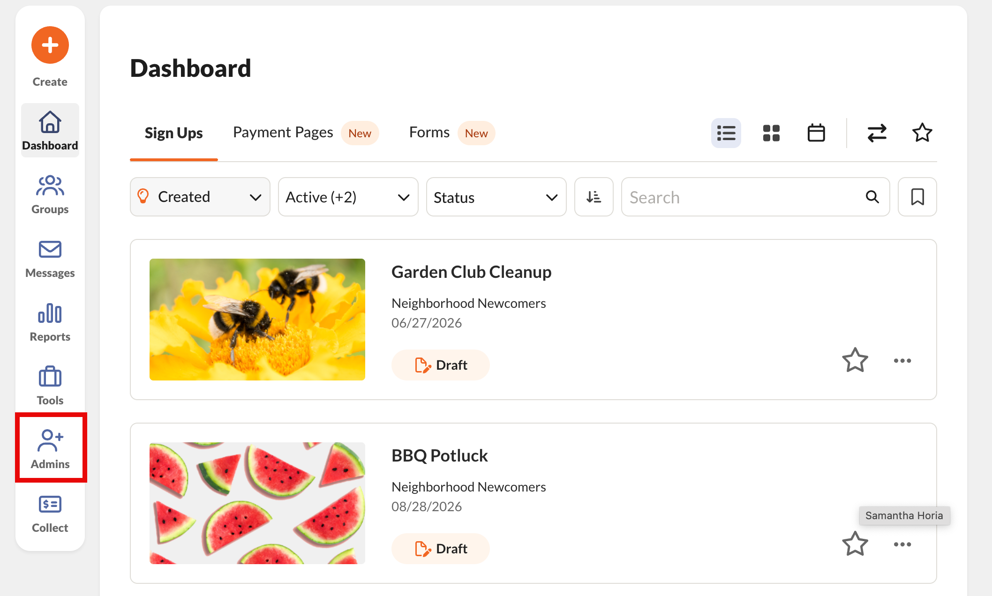Go to Reports in the sidebar

(x=50, y=322)
